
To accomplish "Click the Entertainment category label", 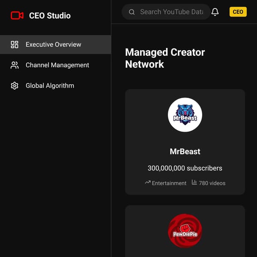I will point(169,183).
